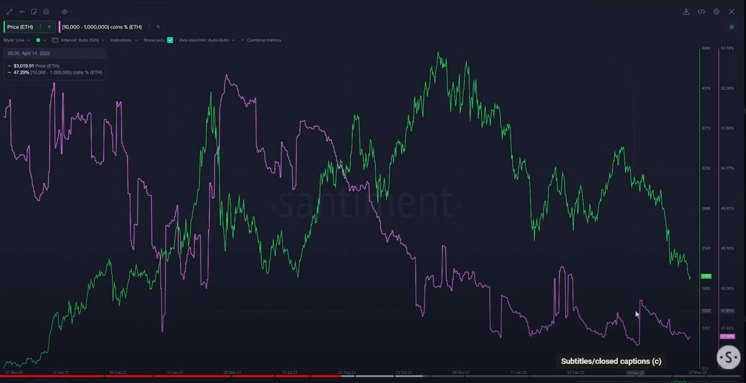This screenshot has width=746, height=383.
Task: Open chart settings gear
Action: pos(716,11)
